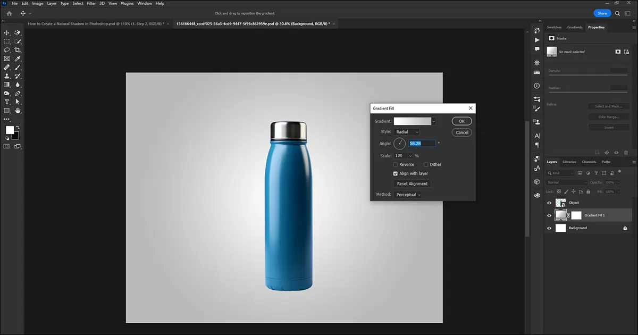Open the Gradient picker dropdown arrow
638x335 pixels.
point(434,121)
